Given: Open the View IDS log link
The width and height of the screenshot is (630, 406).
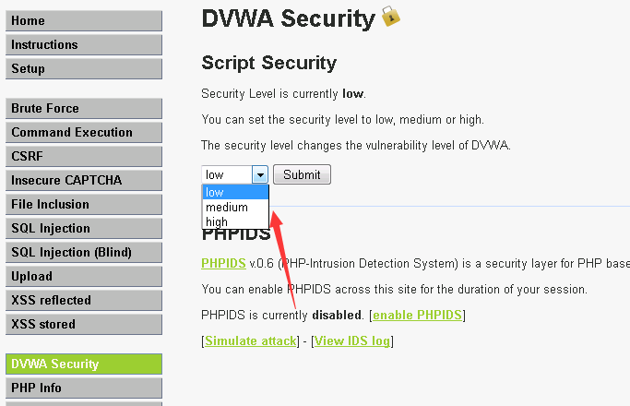Looking at the screenshot, I should [352, 340].
